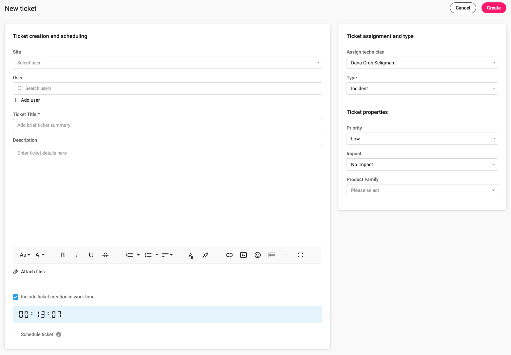Select the highlight background color brush
Viewport: 511px width, 355px height.
pos(205,255)
